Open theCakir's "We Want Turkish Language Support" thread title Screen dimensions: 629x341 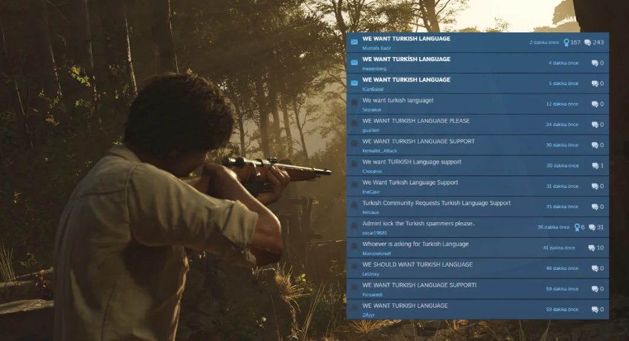point(410,182)
